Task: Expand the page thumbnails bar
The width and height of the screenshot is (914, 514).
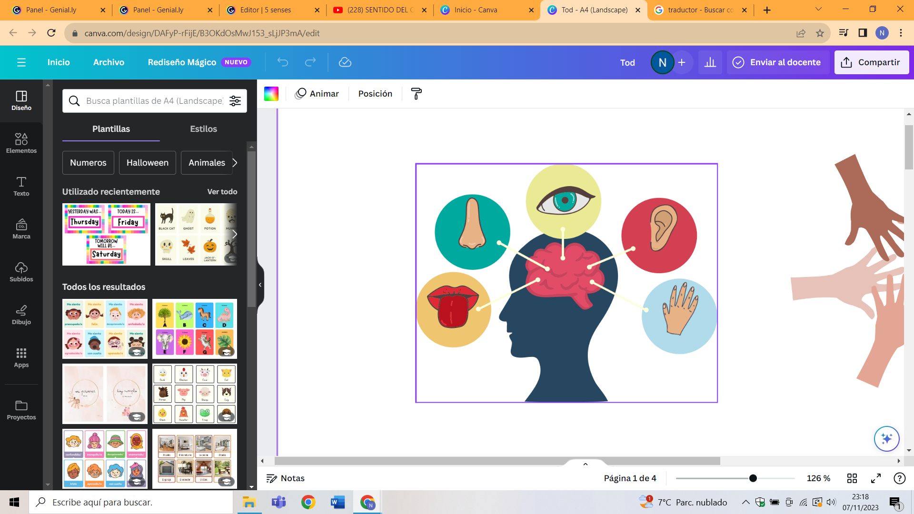Action: pos(585,464)
